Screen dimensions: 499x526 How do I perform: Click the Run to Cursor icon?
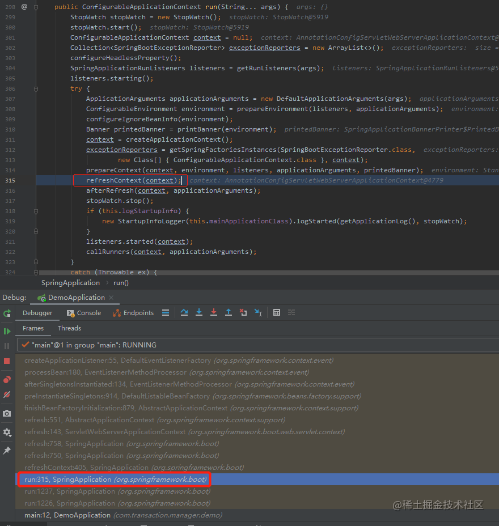[x=258, y=313]
